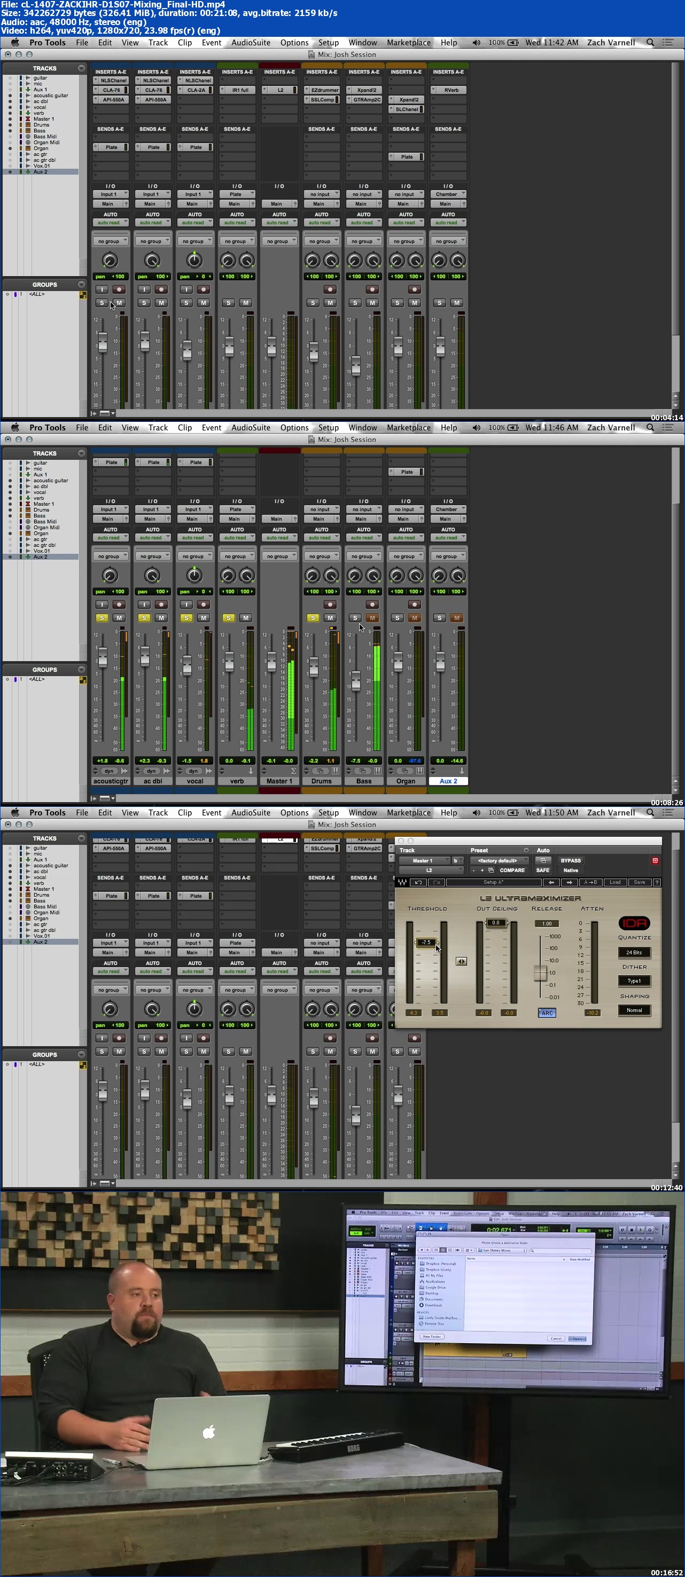The height and width of the screenshot is (1577, 685).
Task: Toggle BYPASS in the L2 plug-in window
Action: pyautogui.click(x=571, y=860)
